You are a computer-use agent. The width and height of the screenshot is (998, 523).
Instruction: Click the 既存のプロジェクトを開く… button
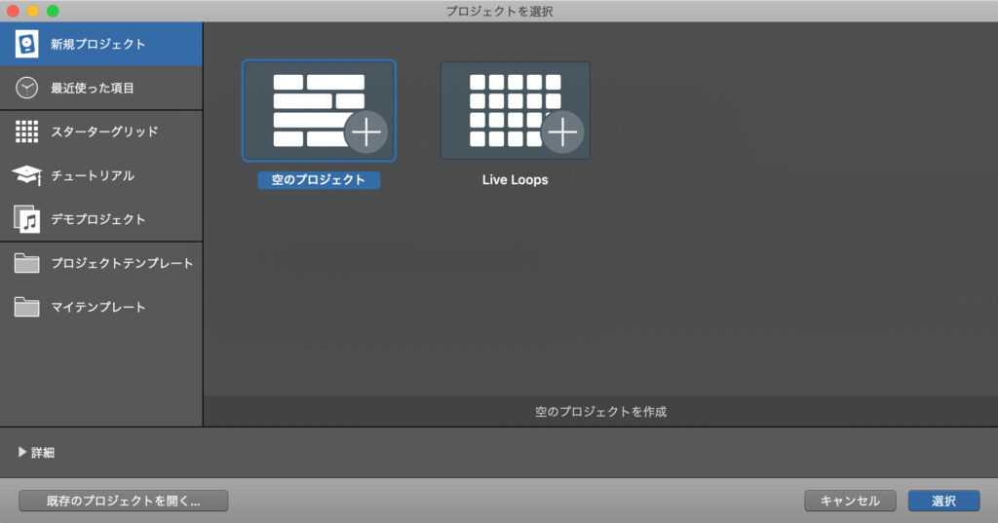point(124,501)
